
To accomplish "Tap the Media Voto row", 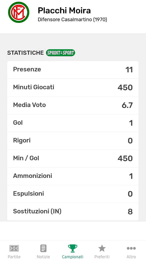I will click(73, 105).
